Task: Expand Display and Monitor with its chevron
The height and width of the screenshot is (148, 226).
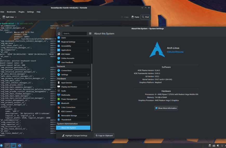Action: (x=88, y=87)
